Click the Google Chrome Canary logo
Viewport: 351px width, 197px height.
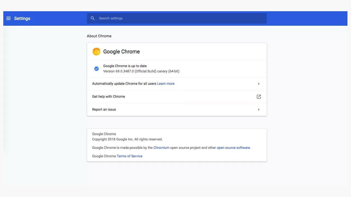[96, 51]
